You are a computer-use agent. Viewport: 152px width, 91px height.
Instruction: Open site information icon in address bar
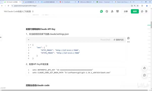coord(12,6)
